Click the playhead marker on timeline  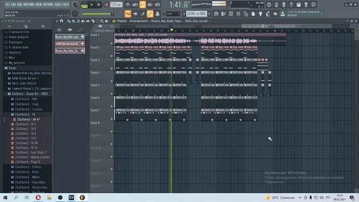click(x=172, y=30)
